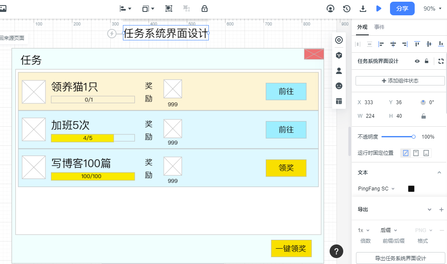Click the group elements icon
Viewport: 447px width, 264px height.
coord(169,9)
